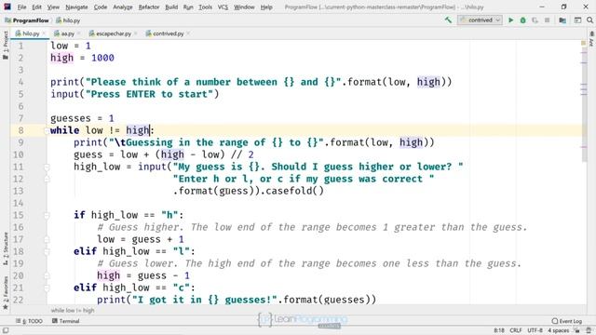Image resolution: width=596 pixels, height=335 pixels.
Task: Click the UTF-8 encoding in status bar
Action: pos(535,330)
